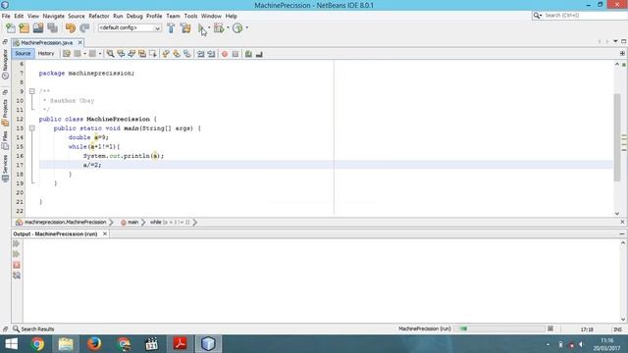The width and height of the screenshot is (628, 353).
Task: Run the project with green play icon
Action: pos(201,28)
